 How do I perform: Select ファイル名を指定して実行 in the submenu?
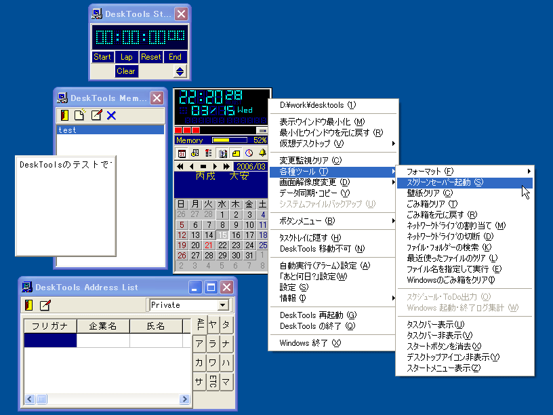coord(465,269)
